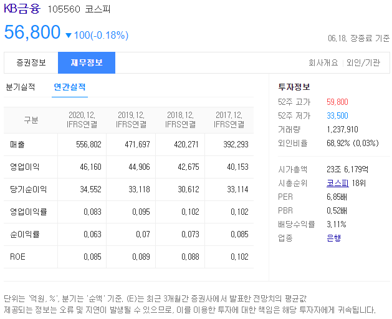Viewport: 392px width, 319px height.
Task: Click the 52주 고가 value 59,800
Action: (x=338, y=102)
